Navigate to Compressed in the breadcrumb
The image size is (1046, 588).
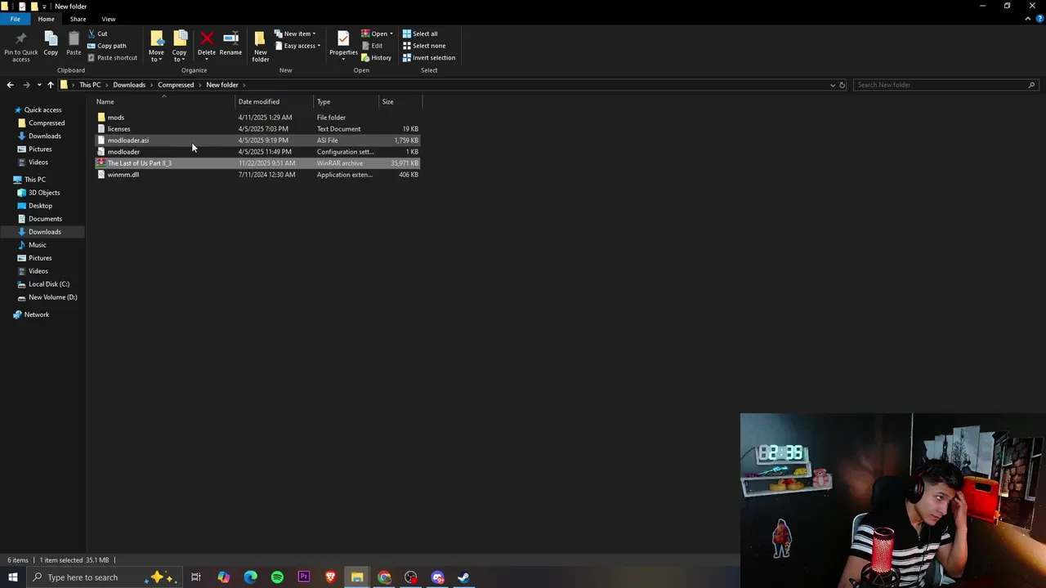(x=176, y=85)
